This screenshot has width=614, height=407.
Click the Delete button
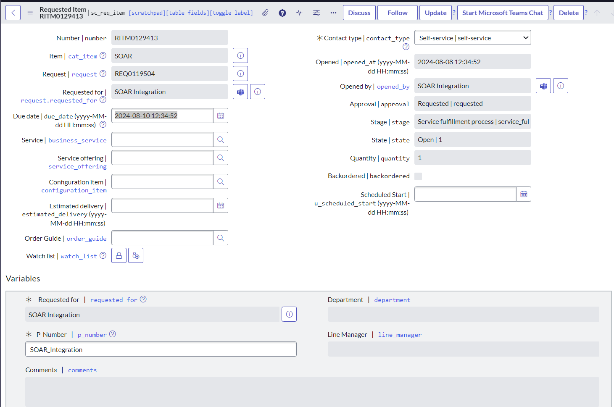click(x=569, y=13)
